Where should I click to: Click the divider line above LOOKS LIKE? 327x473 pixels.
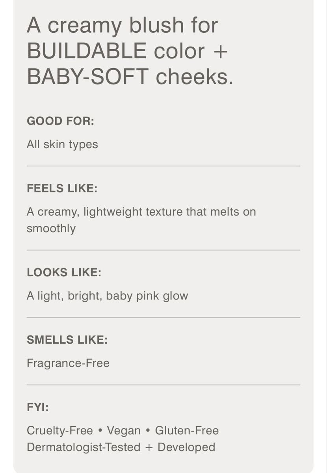[163, 250]
